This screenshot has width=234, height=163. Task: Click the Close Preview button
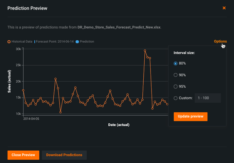point(23,155)
